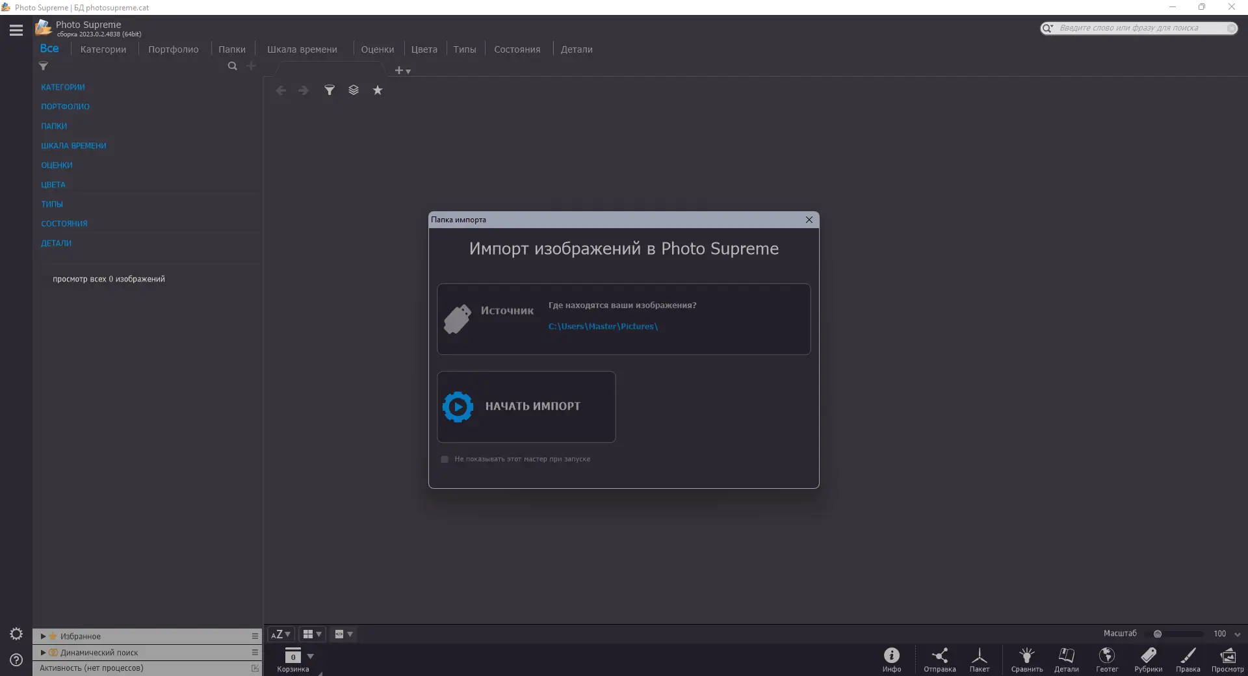This screenshot has width=1248, height=676.
Task: Switch to the Папки tab
Action: [232, 49]
